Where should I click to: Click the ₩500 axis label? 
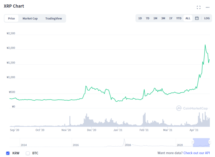click(x=12, y=92)
